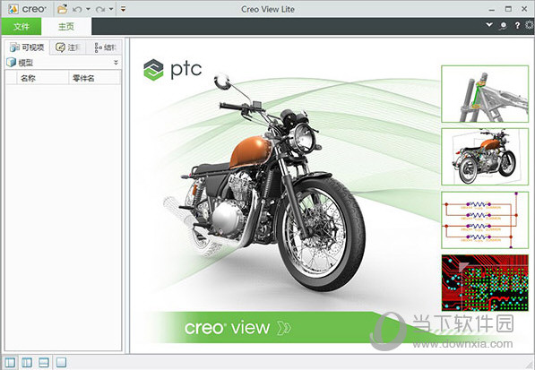Select the first layout icon in status bar
The image size is (535, 370).
[10, 362]
